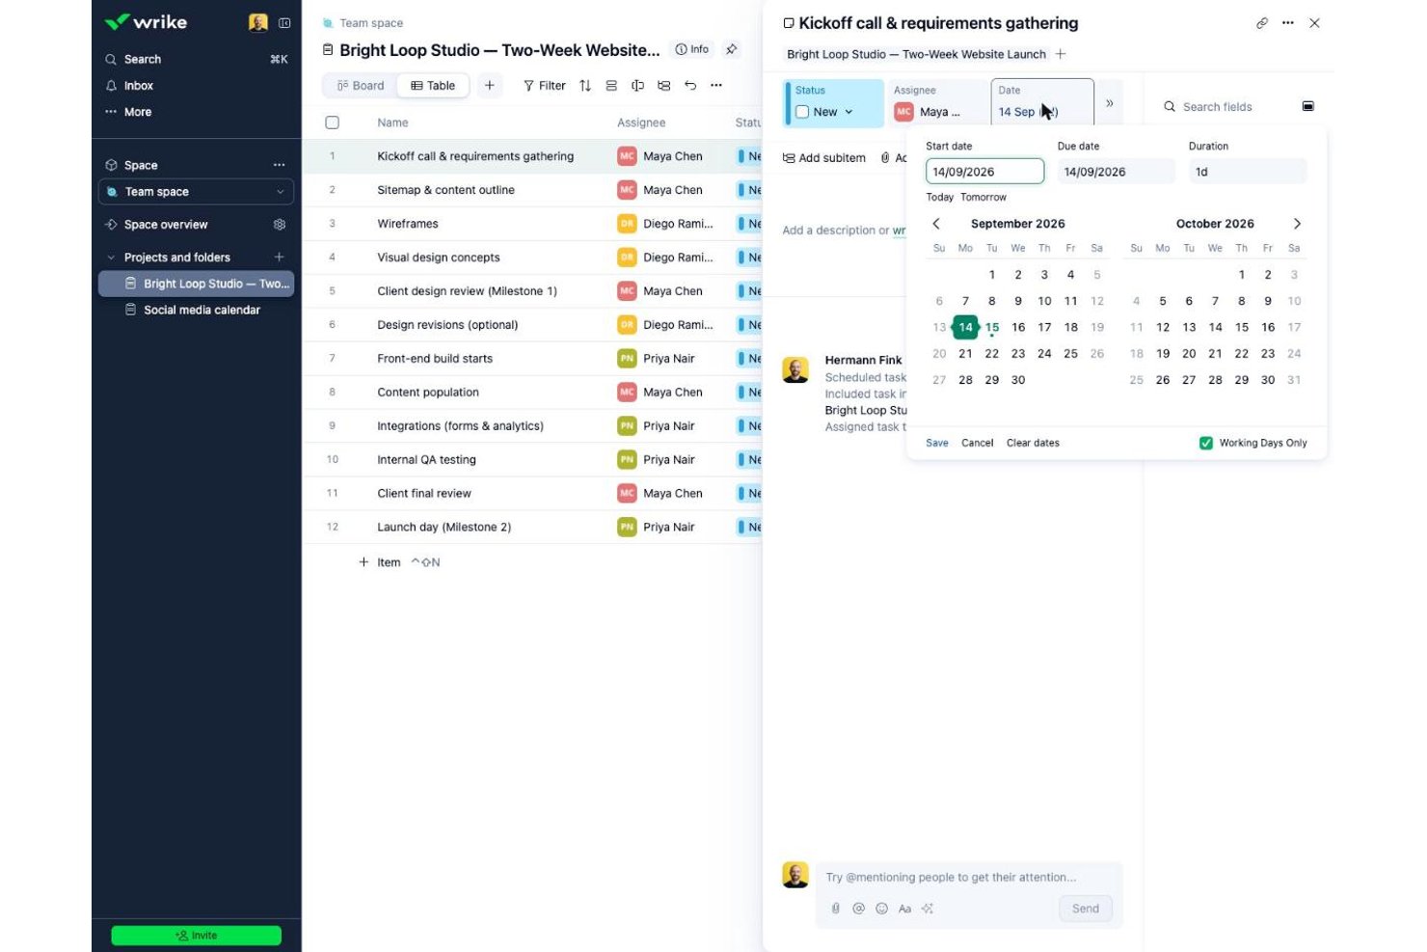
Task: Open text formatting with the Aa icon
Action: [x=904, y=909]
